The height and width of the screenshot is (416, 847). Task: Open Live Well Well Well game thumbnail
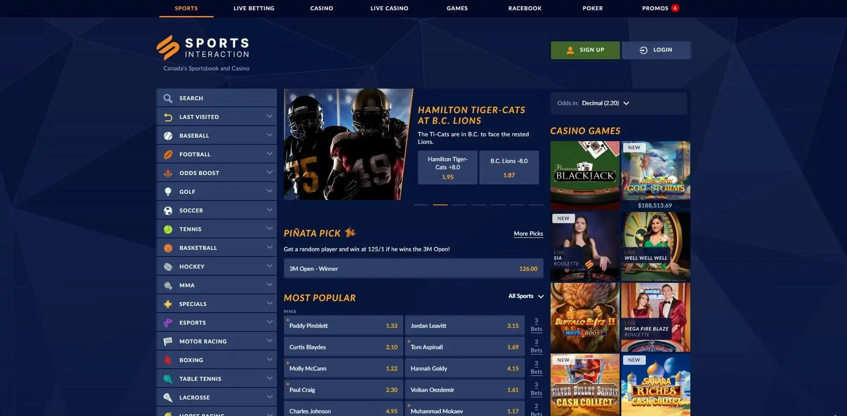tap(656, 246)
